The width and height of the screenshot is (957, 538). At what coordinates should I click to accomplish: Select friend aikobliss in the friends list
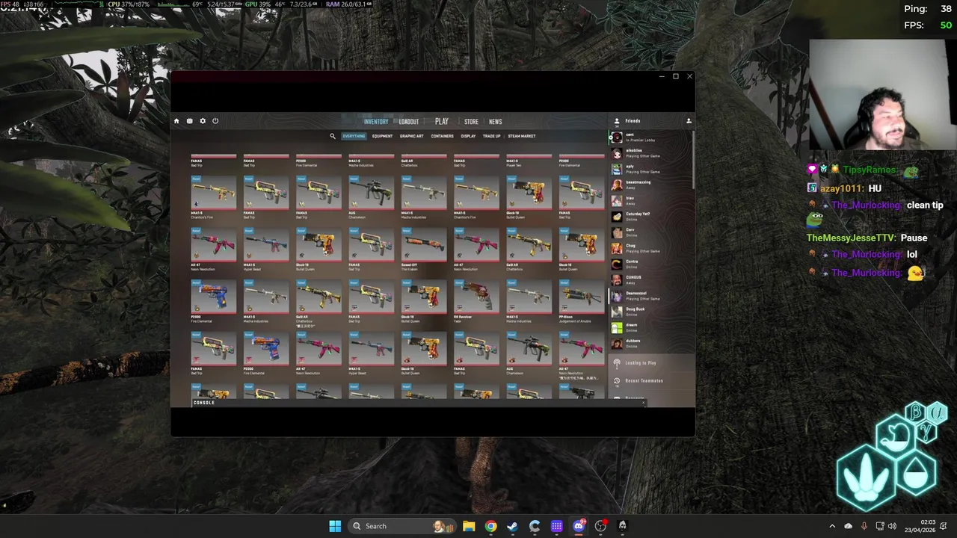pos(649,153)
